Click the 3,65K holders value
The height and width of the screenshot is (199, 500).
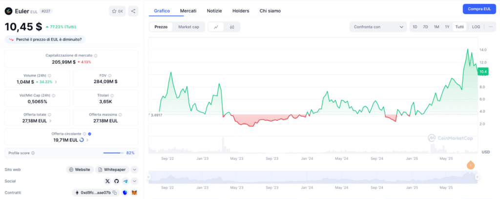pos(105,101)
